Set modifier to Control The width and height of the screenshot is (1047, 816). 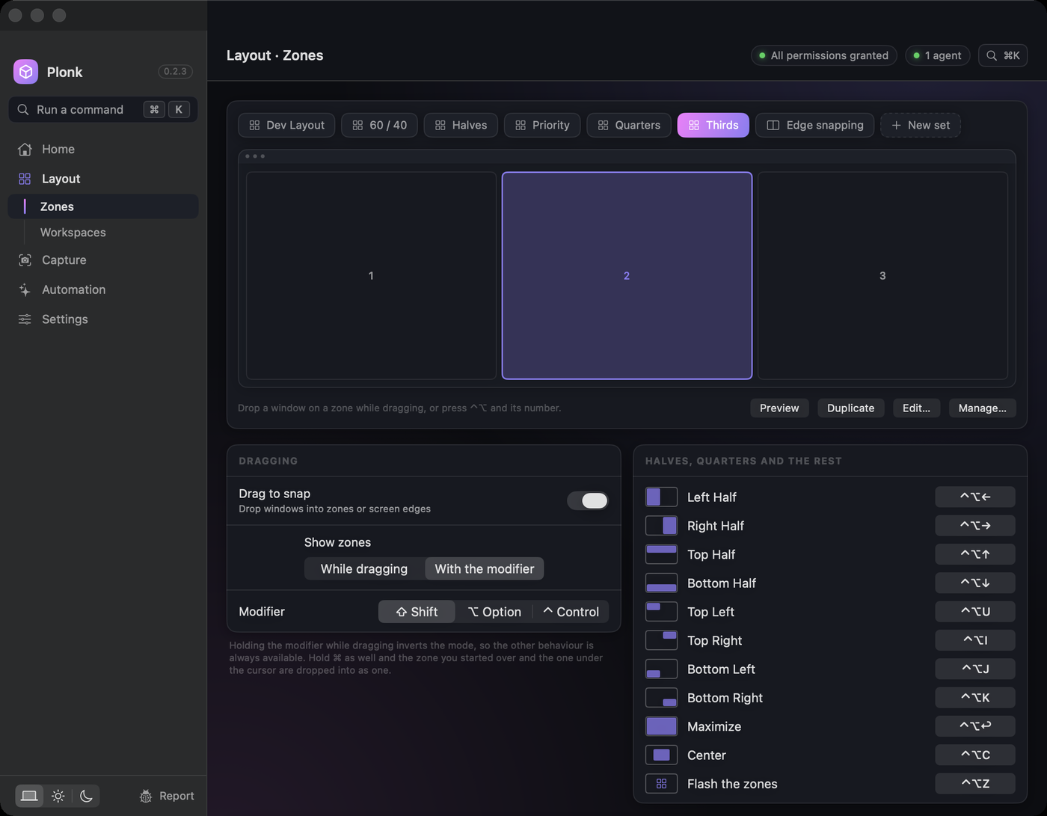point(571,612)
